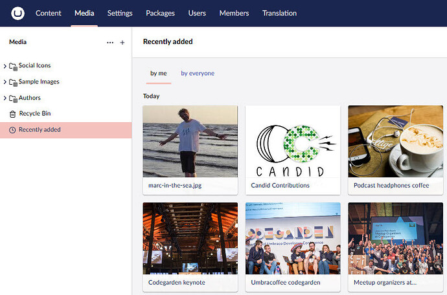447x295 pixels.
Task: Open the Media options ellipsis menu
Action: [x=110, y=43]
